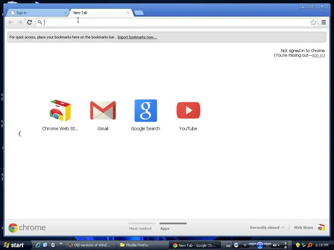Close the Sign in tab
This screenshot has width=334, height=250.
[x=65, y=13]
